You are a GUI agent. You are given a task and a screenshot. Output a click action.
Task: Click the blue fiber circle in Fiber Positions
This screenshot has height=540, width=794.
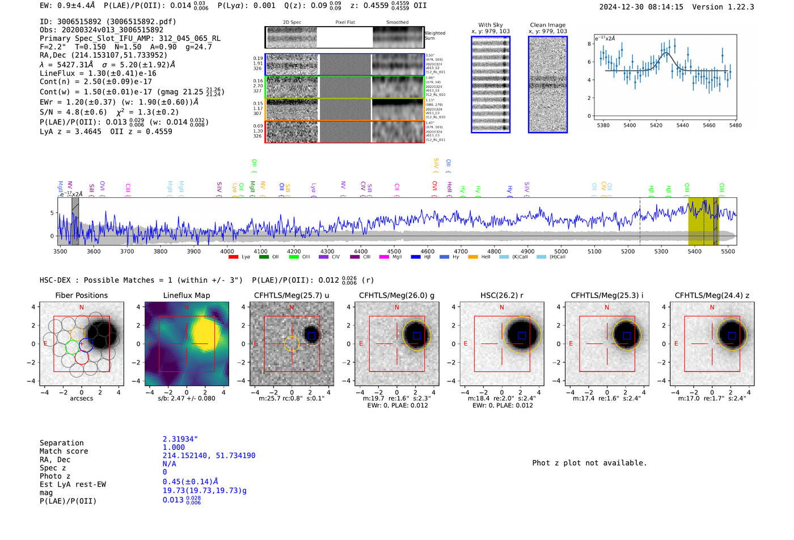tap(85, 344)
